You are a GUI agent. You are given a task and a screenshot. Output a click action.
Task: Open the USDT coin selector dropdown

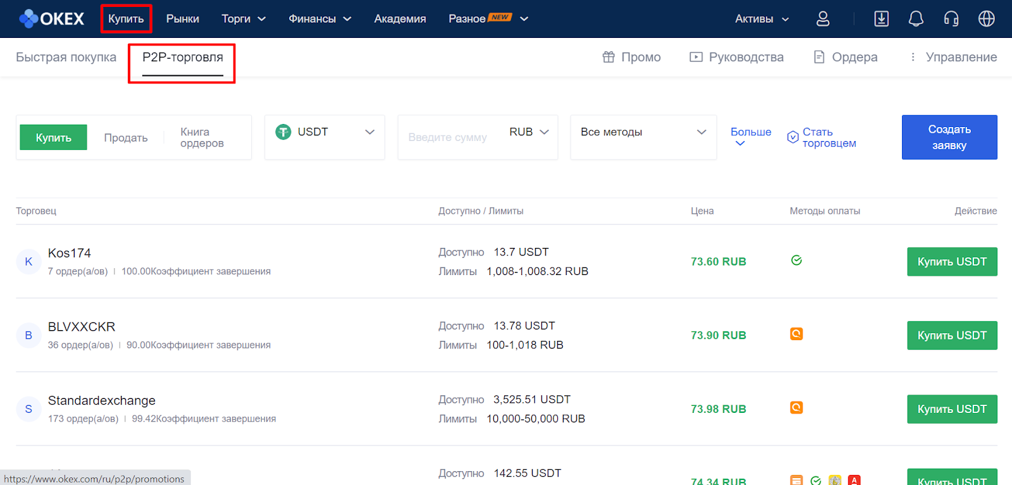324,137
